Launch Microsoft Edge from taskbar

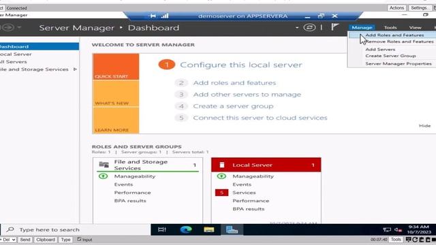point(186,230)
